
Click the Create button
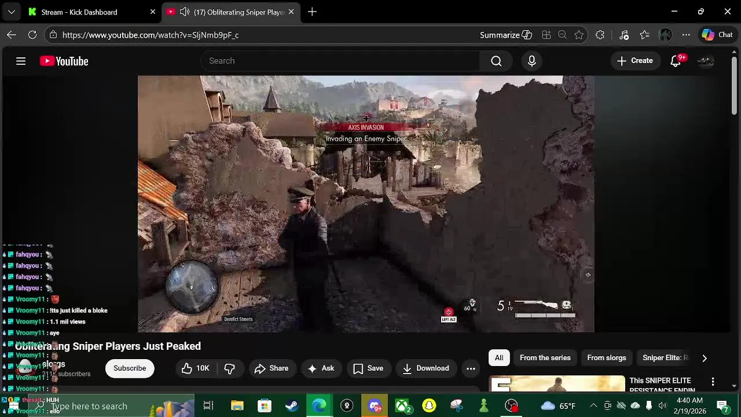click(635, 61)
